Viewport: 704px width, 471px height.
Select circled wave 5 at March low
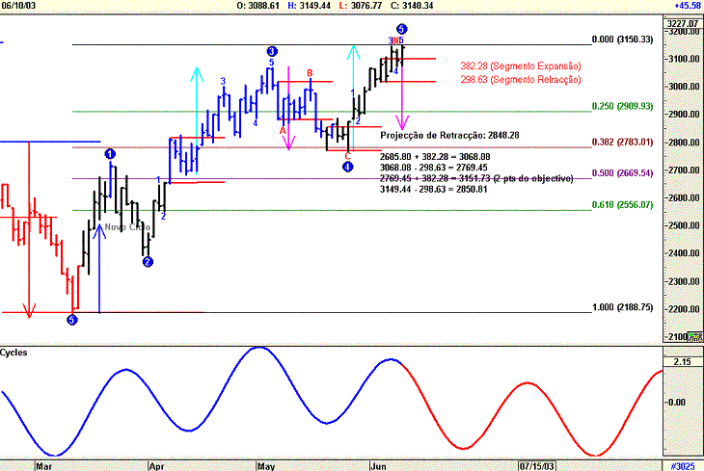click(72, 320)
